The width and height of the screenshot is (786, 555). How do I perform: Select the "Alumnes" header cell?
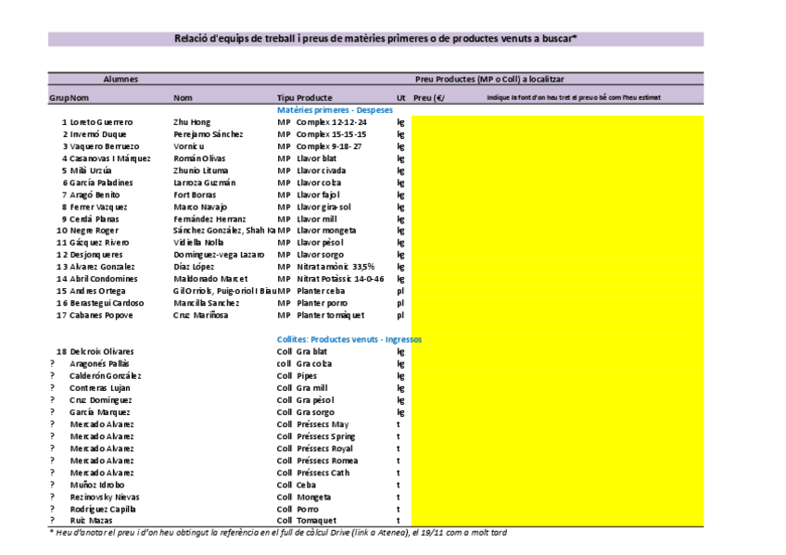(120, 79)
